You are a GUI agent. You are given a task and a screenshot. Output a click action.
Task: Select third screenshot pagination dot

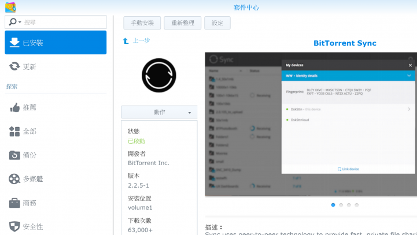tap(349, 205)
